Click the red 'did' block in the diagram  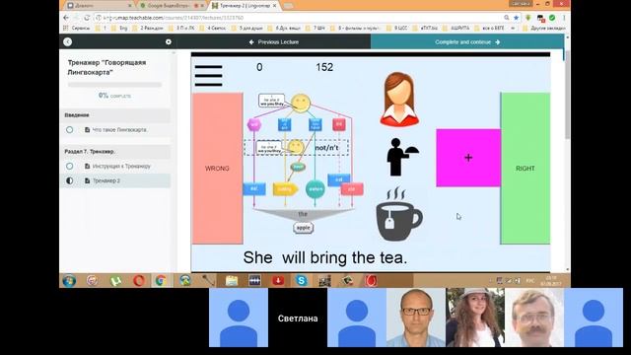pos(339,124)
